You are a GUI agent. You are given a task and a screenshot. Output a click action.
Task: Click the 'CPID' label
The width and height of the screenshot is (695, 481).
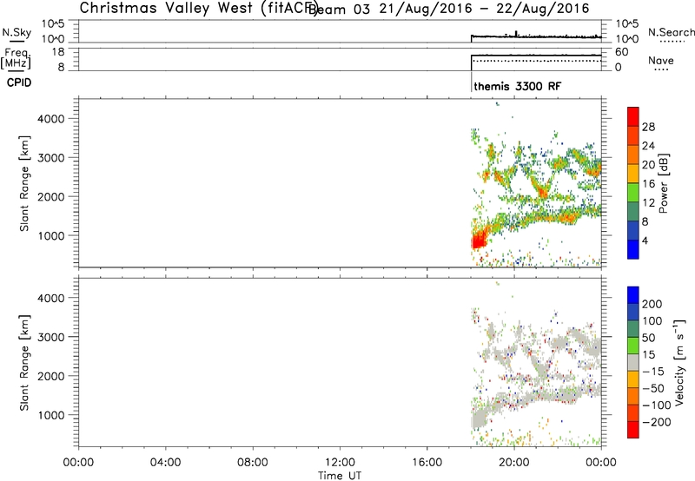[x=19, y=82]
